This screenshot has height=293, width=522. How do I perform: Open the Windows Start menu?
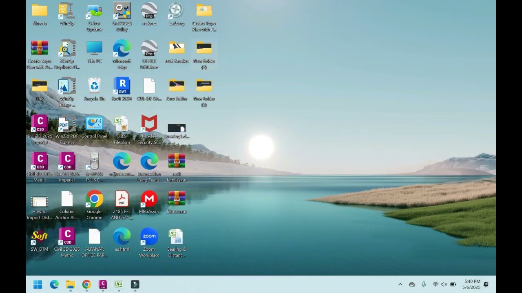[38, 284]
